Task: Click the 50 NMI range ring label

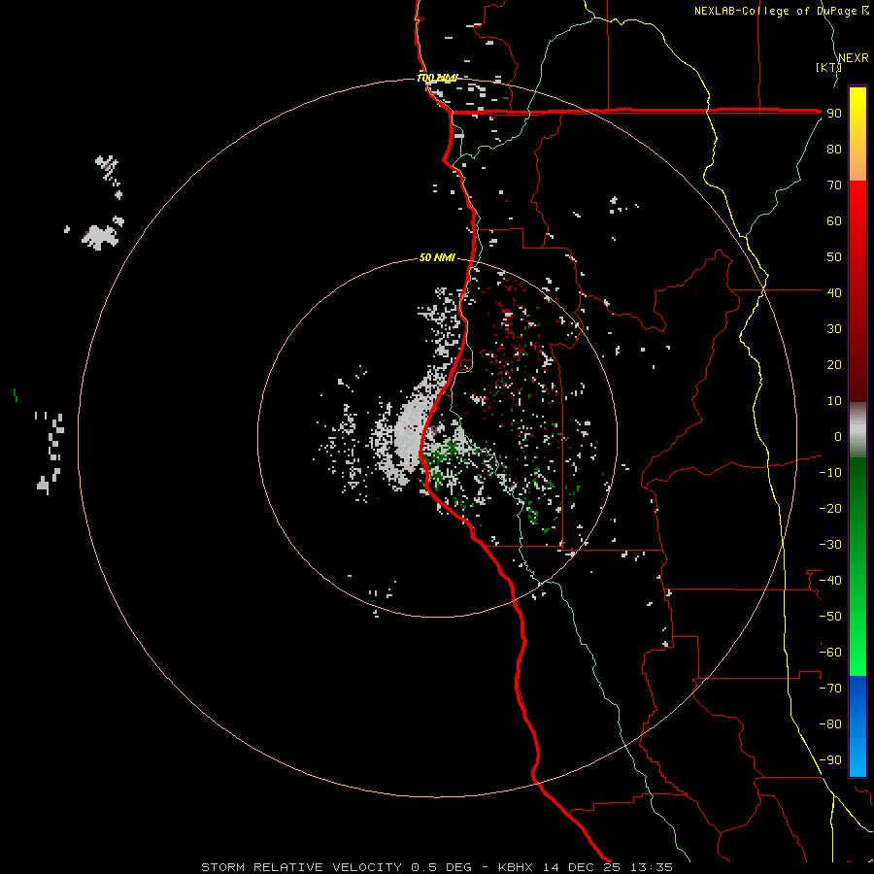Action: pos(437,257)
